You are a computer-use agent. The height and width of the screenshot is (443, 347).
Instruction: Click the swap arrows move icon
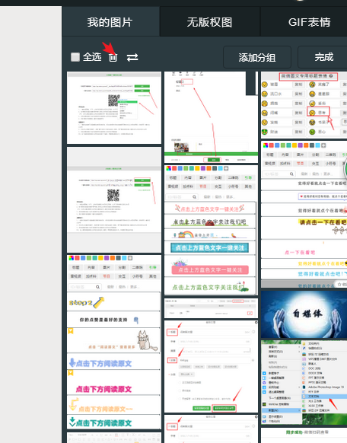pyautogui.click(x=132, y=57)
